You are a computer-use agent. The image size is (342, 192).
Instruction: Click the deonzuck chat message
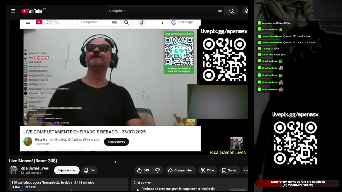[x=274, y=23]
